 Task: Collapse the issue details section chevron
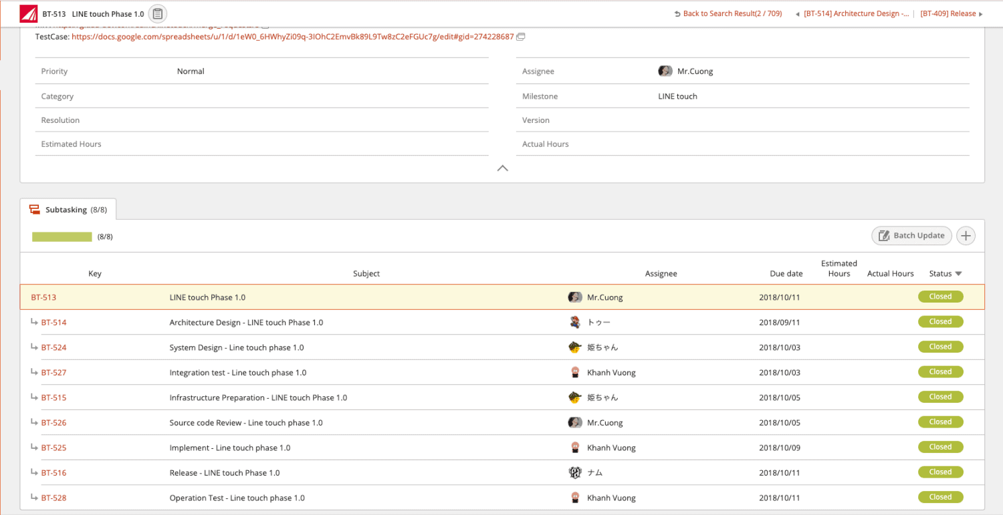(503, 168)
